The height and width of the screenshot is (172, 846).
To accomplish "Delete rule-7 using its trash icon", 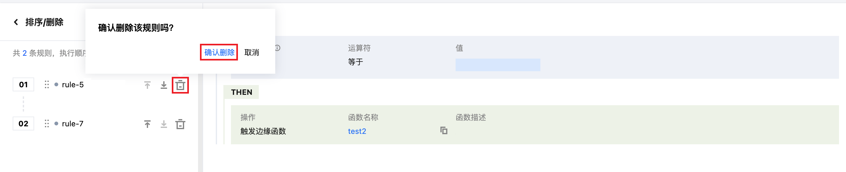I will coord(180,124).
